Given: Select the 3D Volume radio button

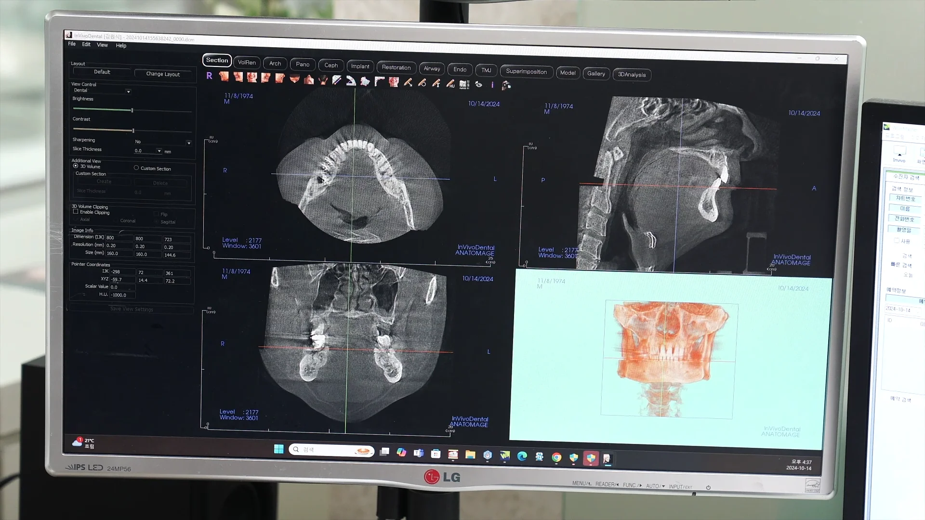Looking at the screenshot, I should coord(76,166).
